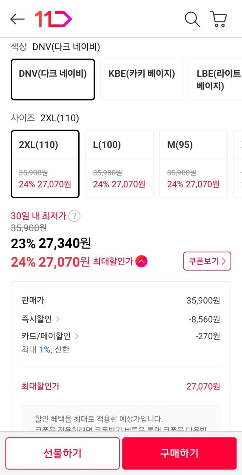Tap the 최대할인가 label beside the price

click(113, 262)
